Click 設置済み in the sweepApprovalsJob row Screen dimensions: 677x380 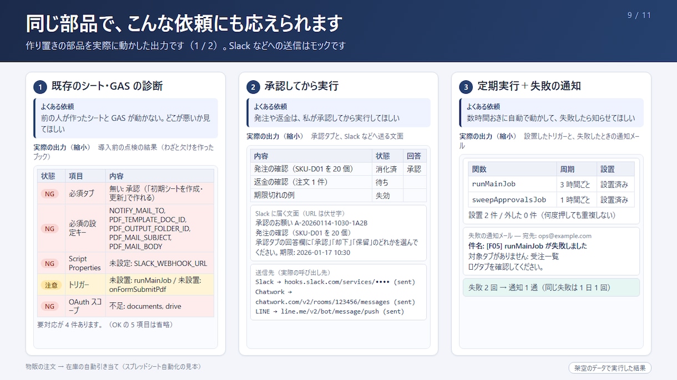[615, 200]
